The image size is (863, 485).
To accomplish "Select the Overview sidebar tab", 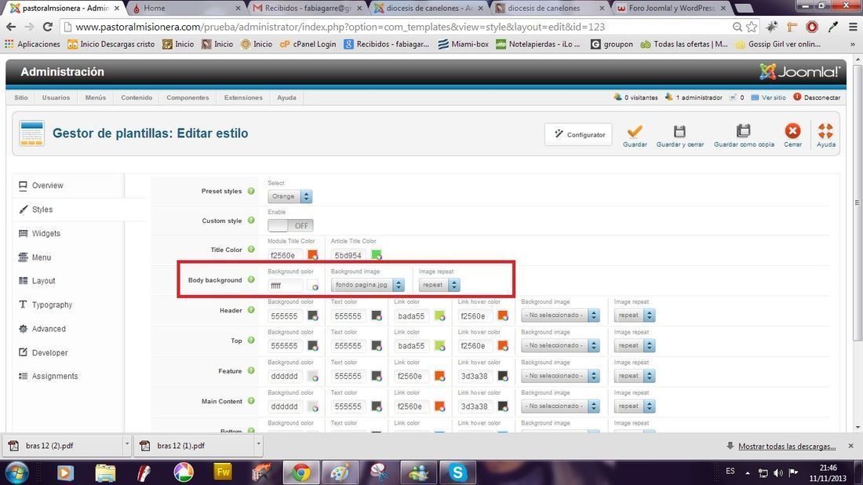I will 68,185.
